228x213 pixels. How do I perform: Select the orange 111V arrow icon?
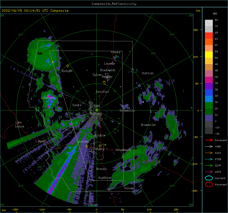(x=209, y=153)
